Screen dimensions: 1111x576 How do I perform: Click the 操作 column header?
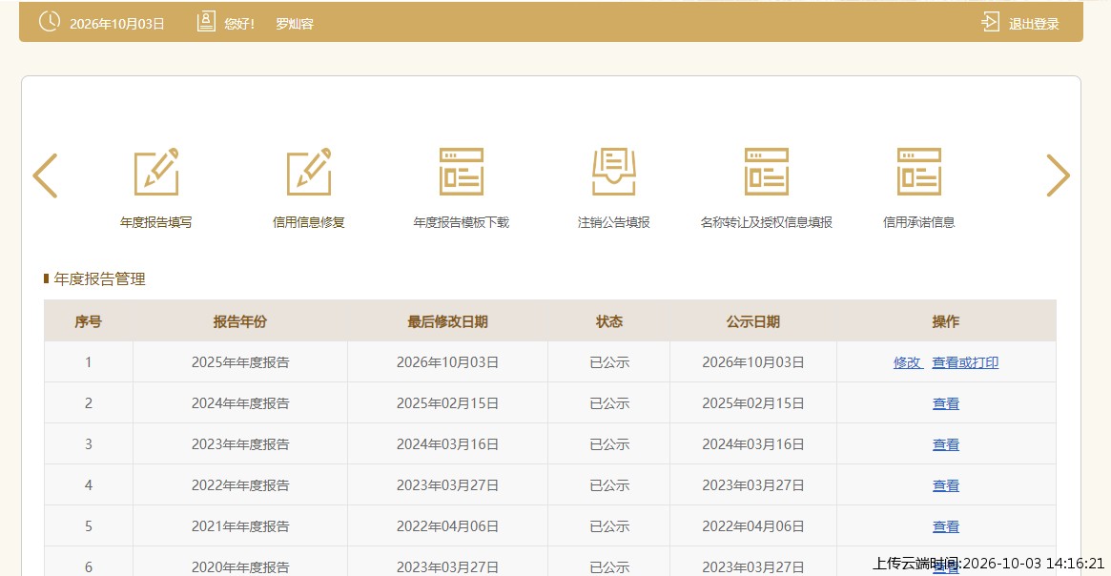click(x=946, y=321)
